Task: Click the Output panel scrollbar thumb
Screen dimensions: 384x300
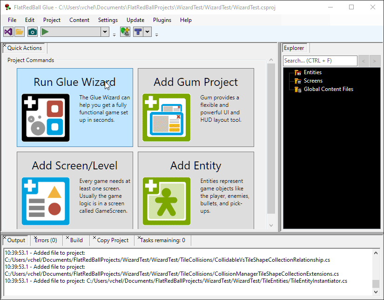Action: pyautogui.click(x=376, y=284)
